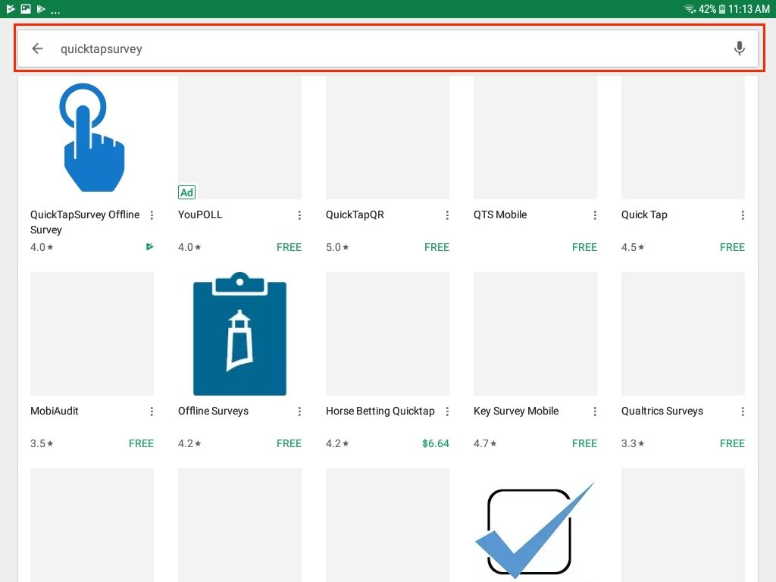Viewport: 776px width, 582px height.
Task: Tap the 5.0 star rating of QuickTapQR
Action: coord(337,247)
